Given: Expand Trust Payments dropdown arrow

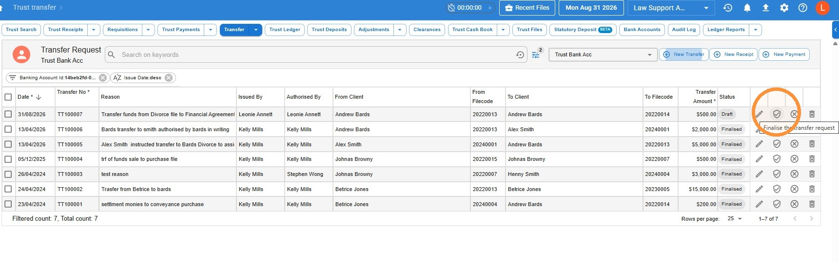Looking at the screenshot, I should point(211,30).
